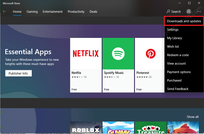Open Settings from the menu
This screenshot has height=134, width=204.
tap(184, 30)
